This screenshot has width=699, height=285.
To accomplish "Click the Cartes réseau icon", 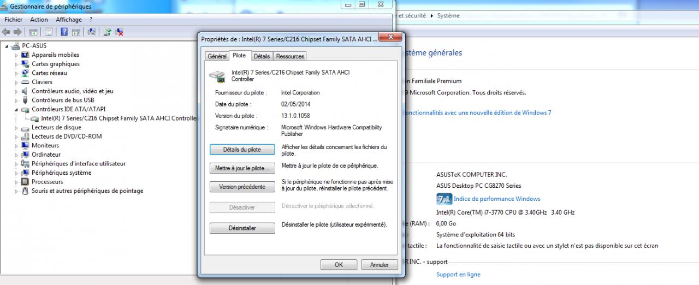I will (25, 73).
